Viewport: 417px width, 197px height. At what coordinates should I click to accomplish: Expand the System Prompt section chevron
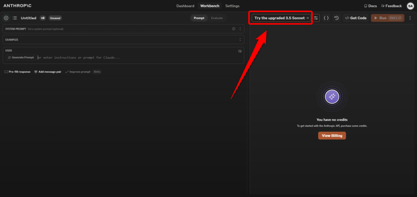[240, 29]
